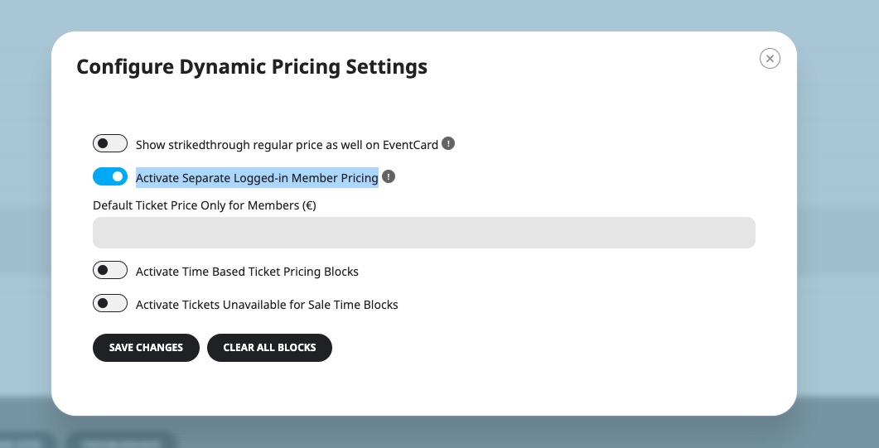
Task: Click highlighted 'Activate Separate Logged-in Member Pricing' text
Action: [x=257, y=178]
